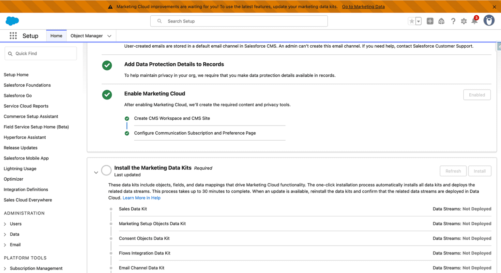Click the Enabled button for Marketing Cloud

[x=477, y=95]
